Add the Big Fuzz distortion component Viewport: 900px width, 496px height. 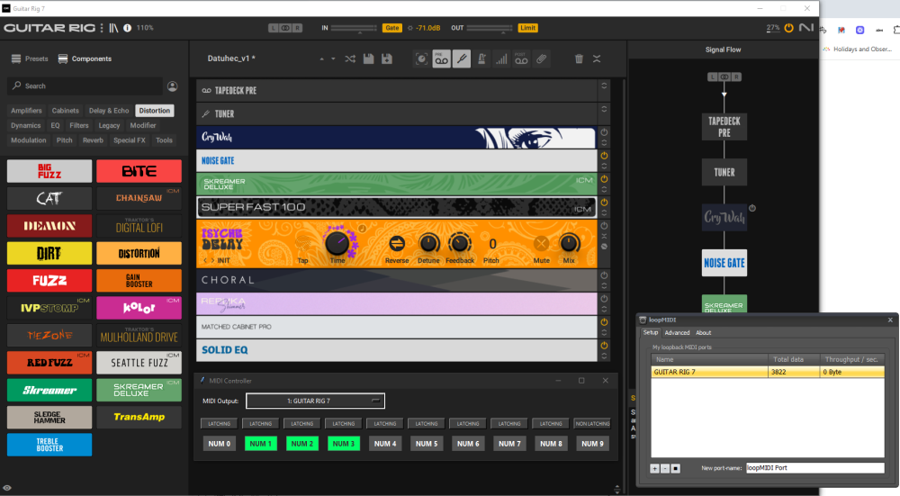point(49,171)
